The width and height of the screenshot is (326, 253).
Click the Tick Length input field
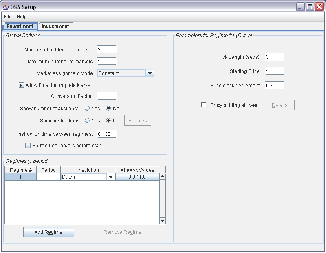pyautogui.click(x=274, y=57)
